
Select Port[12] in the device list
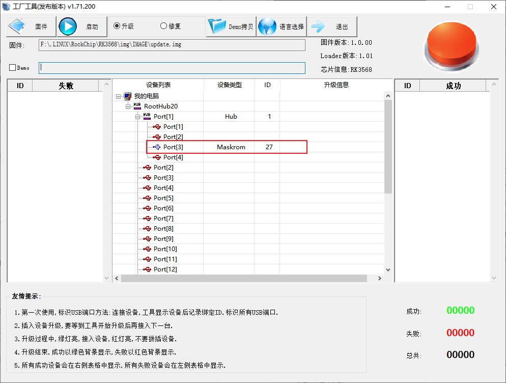pos(165,269)
